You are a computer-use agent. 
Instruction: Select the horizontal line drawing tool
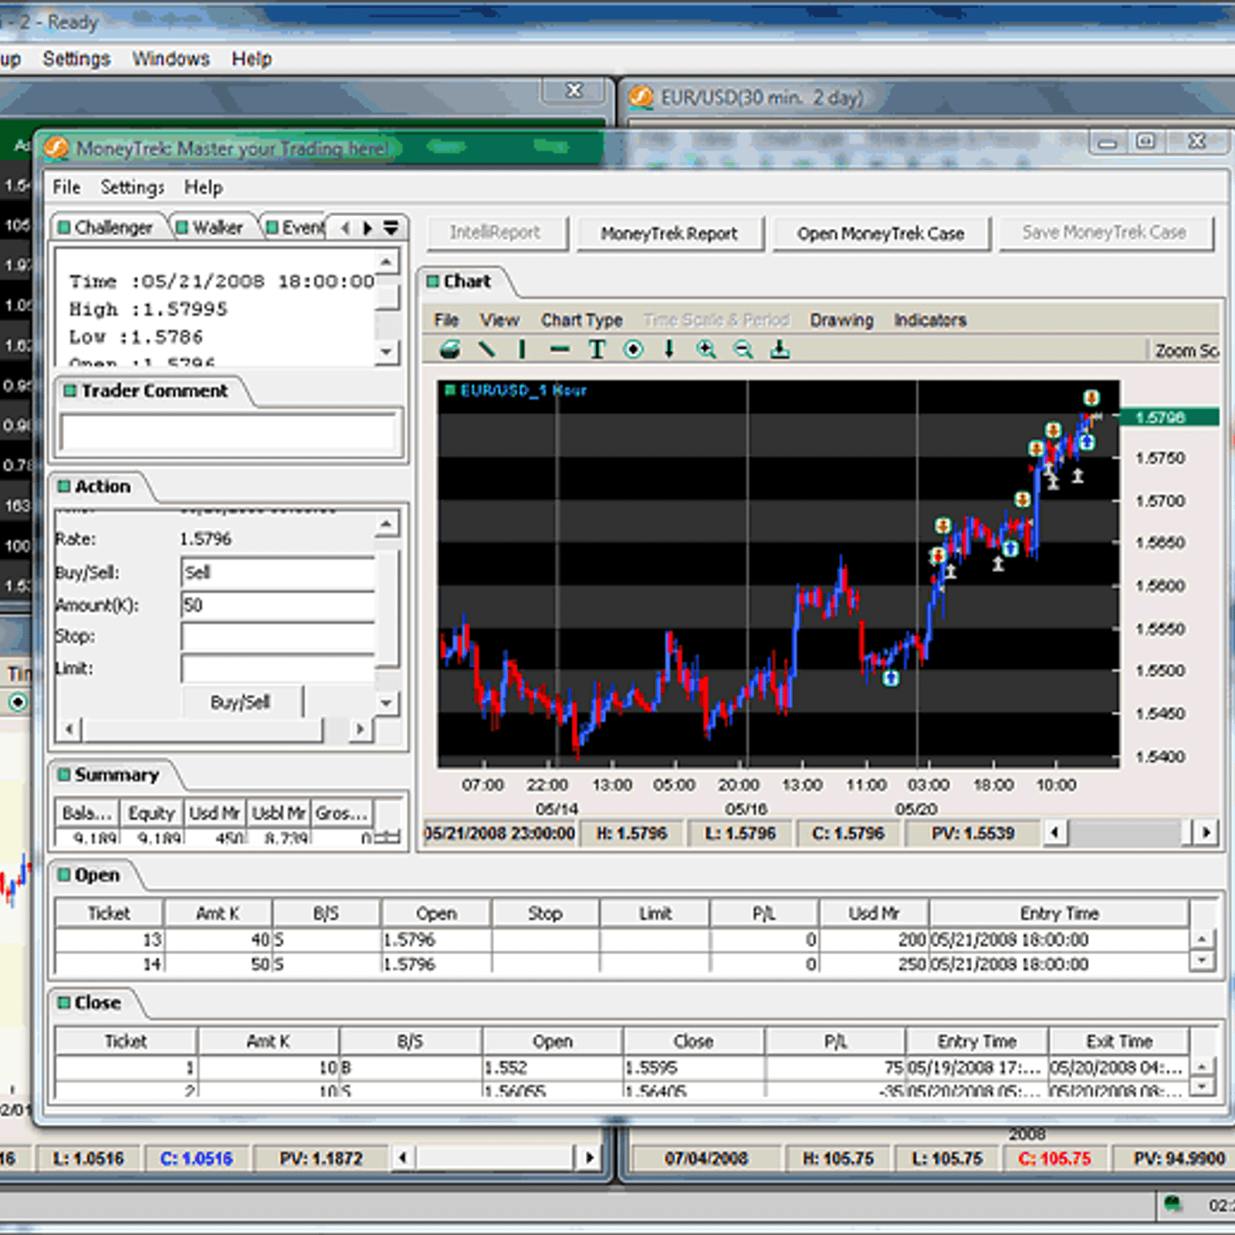560,350
